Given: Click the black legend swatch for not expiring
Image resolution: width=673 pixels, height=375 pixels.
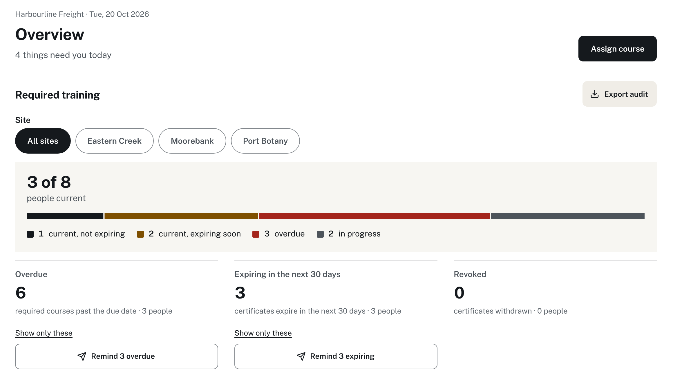Looking at the screenshot, I should point(30,234).
